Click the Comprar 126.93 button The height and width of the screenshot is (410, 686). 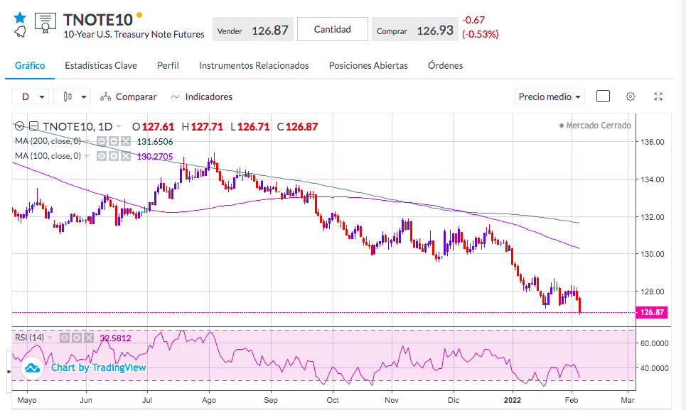(x=414, y=30)
